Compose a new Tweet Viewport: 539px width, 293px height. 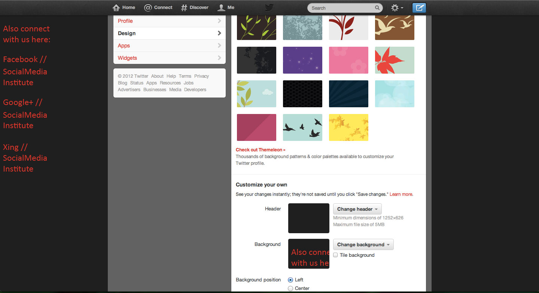[419, 8]
